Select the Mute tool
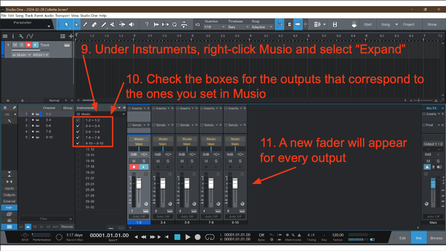Screen dimensions: 446x251 click(x=113, y=24)
